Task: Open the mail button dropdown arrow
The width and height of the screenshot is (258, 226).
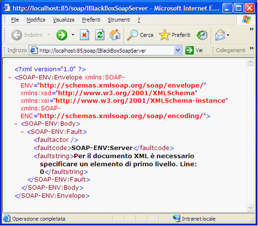Action: 228,35
